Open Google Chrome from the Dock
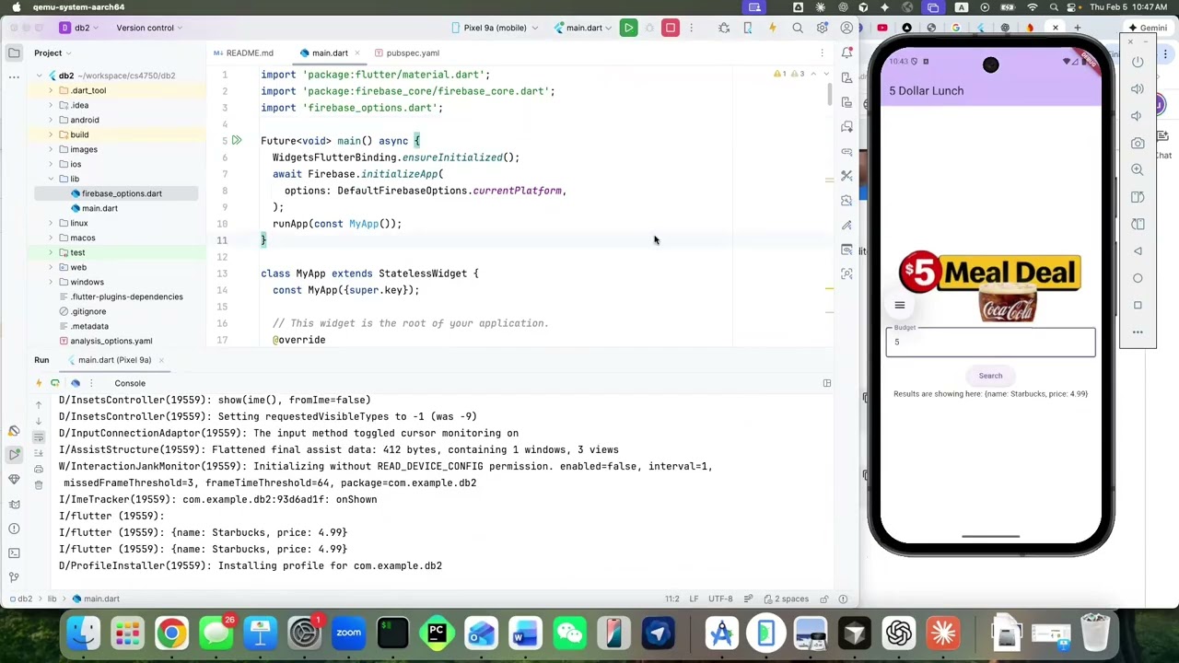1179x663 pixels. tap(172, 634)
